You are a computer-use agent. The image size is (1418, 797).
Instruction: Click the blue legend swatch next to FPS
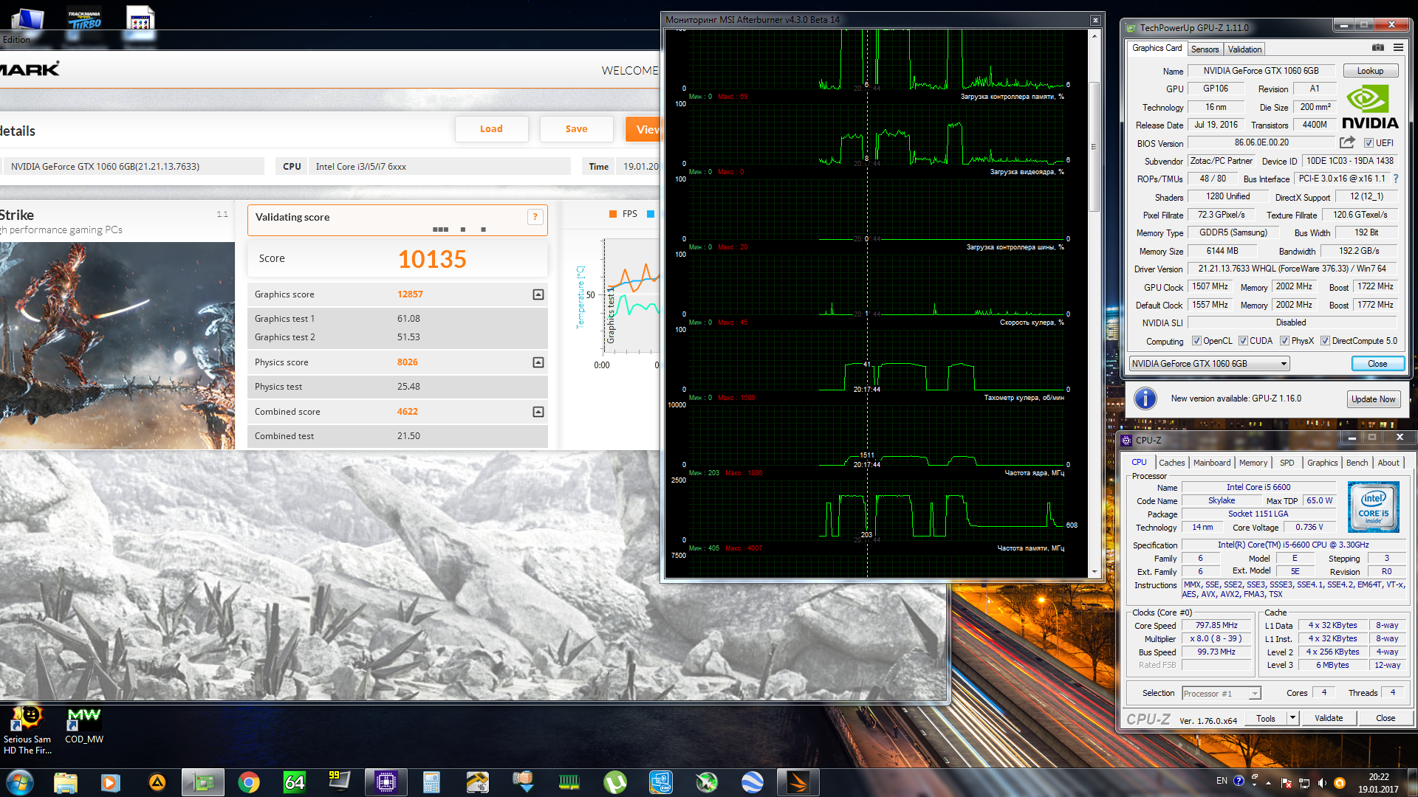651,214
